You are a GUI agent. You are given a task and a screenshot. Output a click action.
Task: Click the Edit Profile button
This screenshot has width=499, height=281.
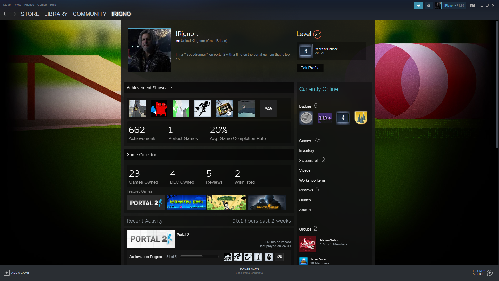pyautogui.click(x=310, y=68)
